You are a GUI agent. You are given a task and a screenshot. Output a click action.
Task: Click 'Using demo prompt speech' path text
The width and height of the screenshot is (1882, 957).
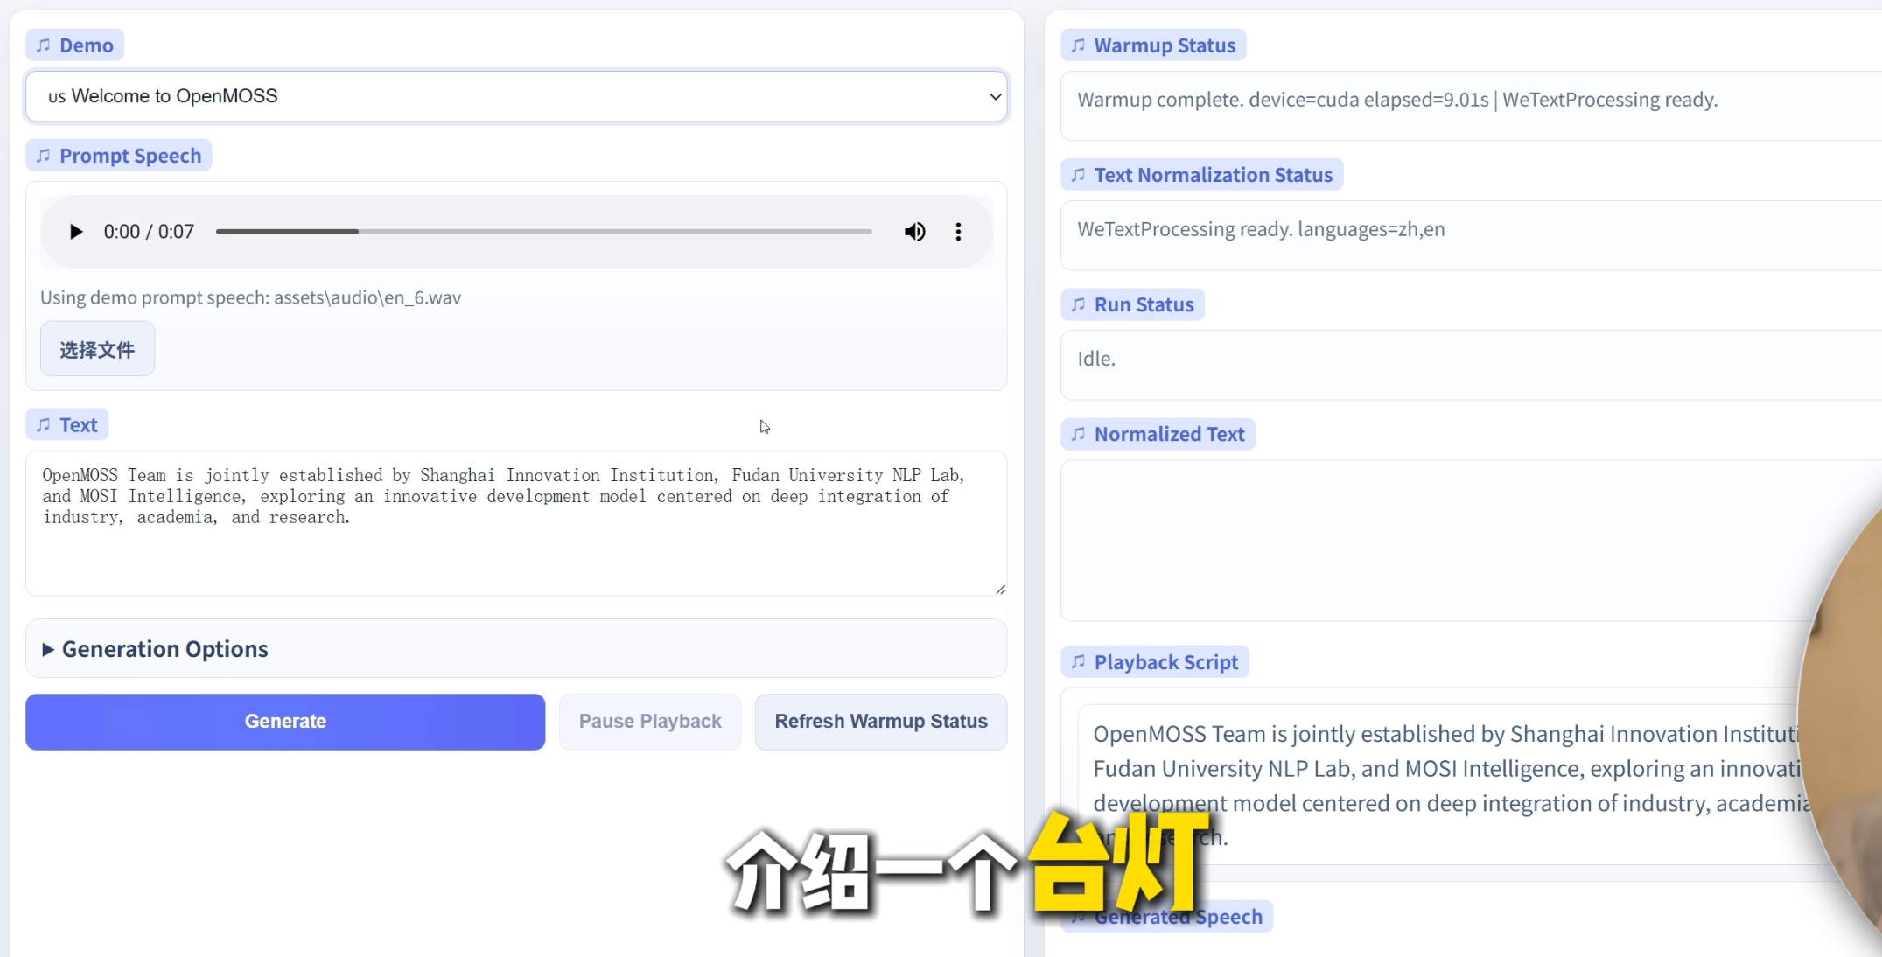click(x=250, y=297)
